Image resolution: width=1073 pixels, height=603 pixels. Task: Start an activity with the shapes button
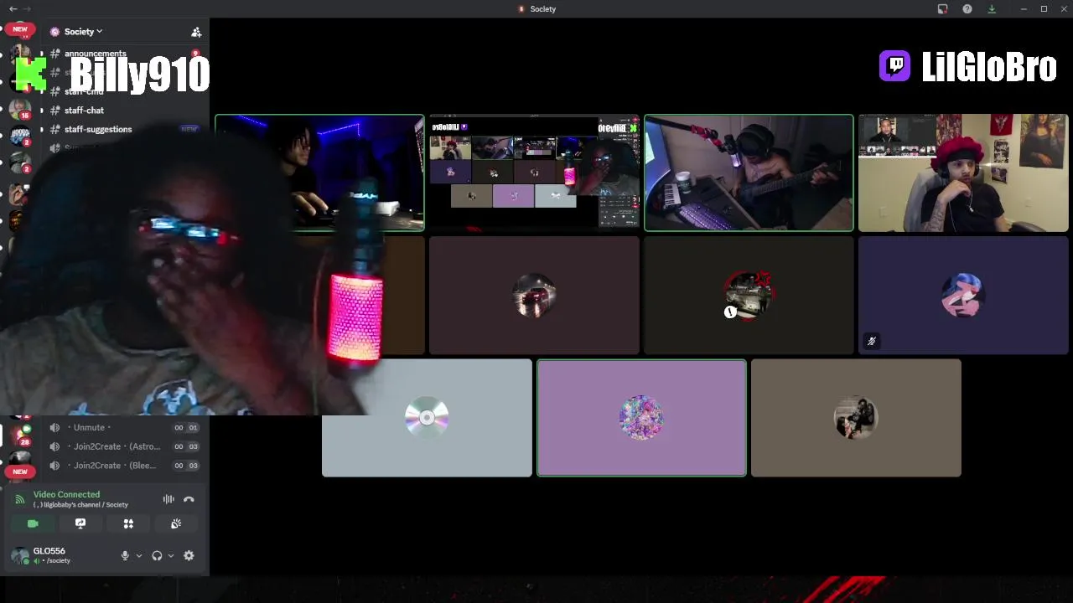point(128,523)
